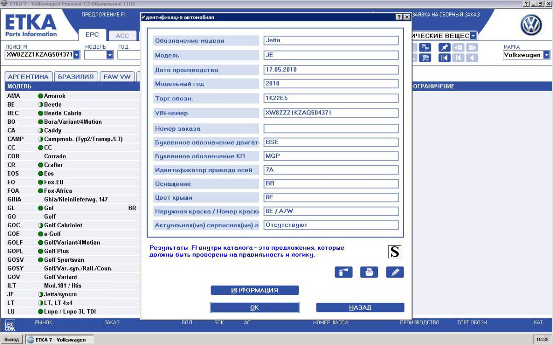Select the Crafter model row
The height and width of the screenshot is (345, 553).
(71, 165)
